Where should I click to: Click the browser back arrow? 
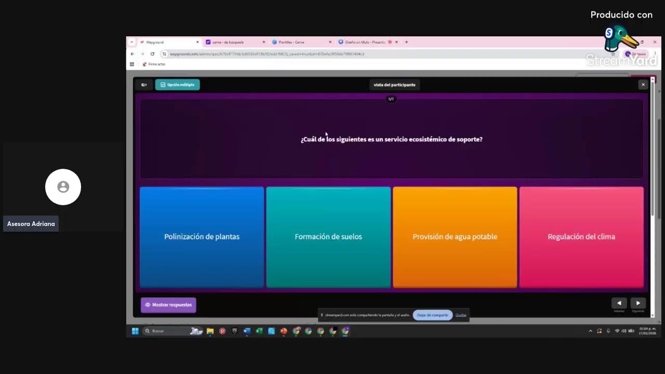click(x=132, y=54)
